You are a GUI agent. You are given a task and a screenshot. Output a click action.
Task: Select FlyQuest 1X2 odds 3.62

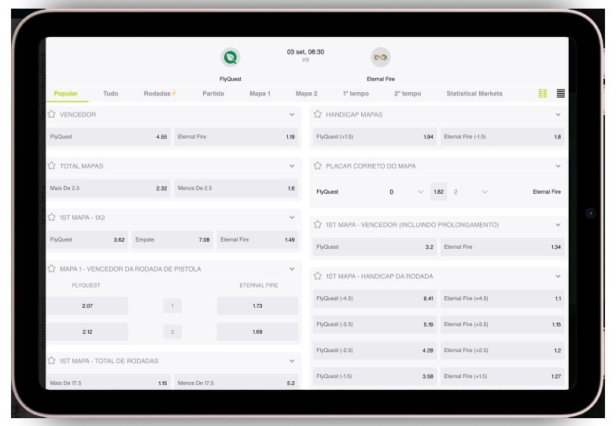87,239
